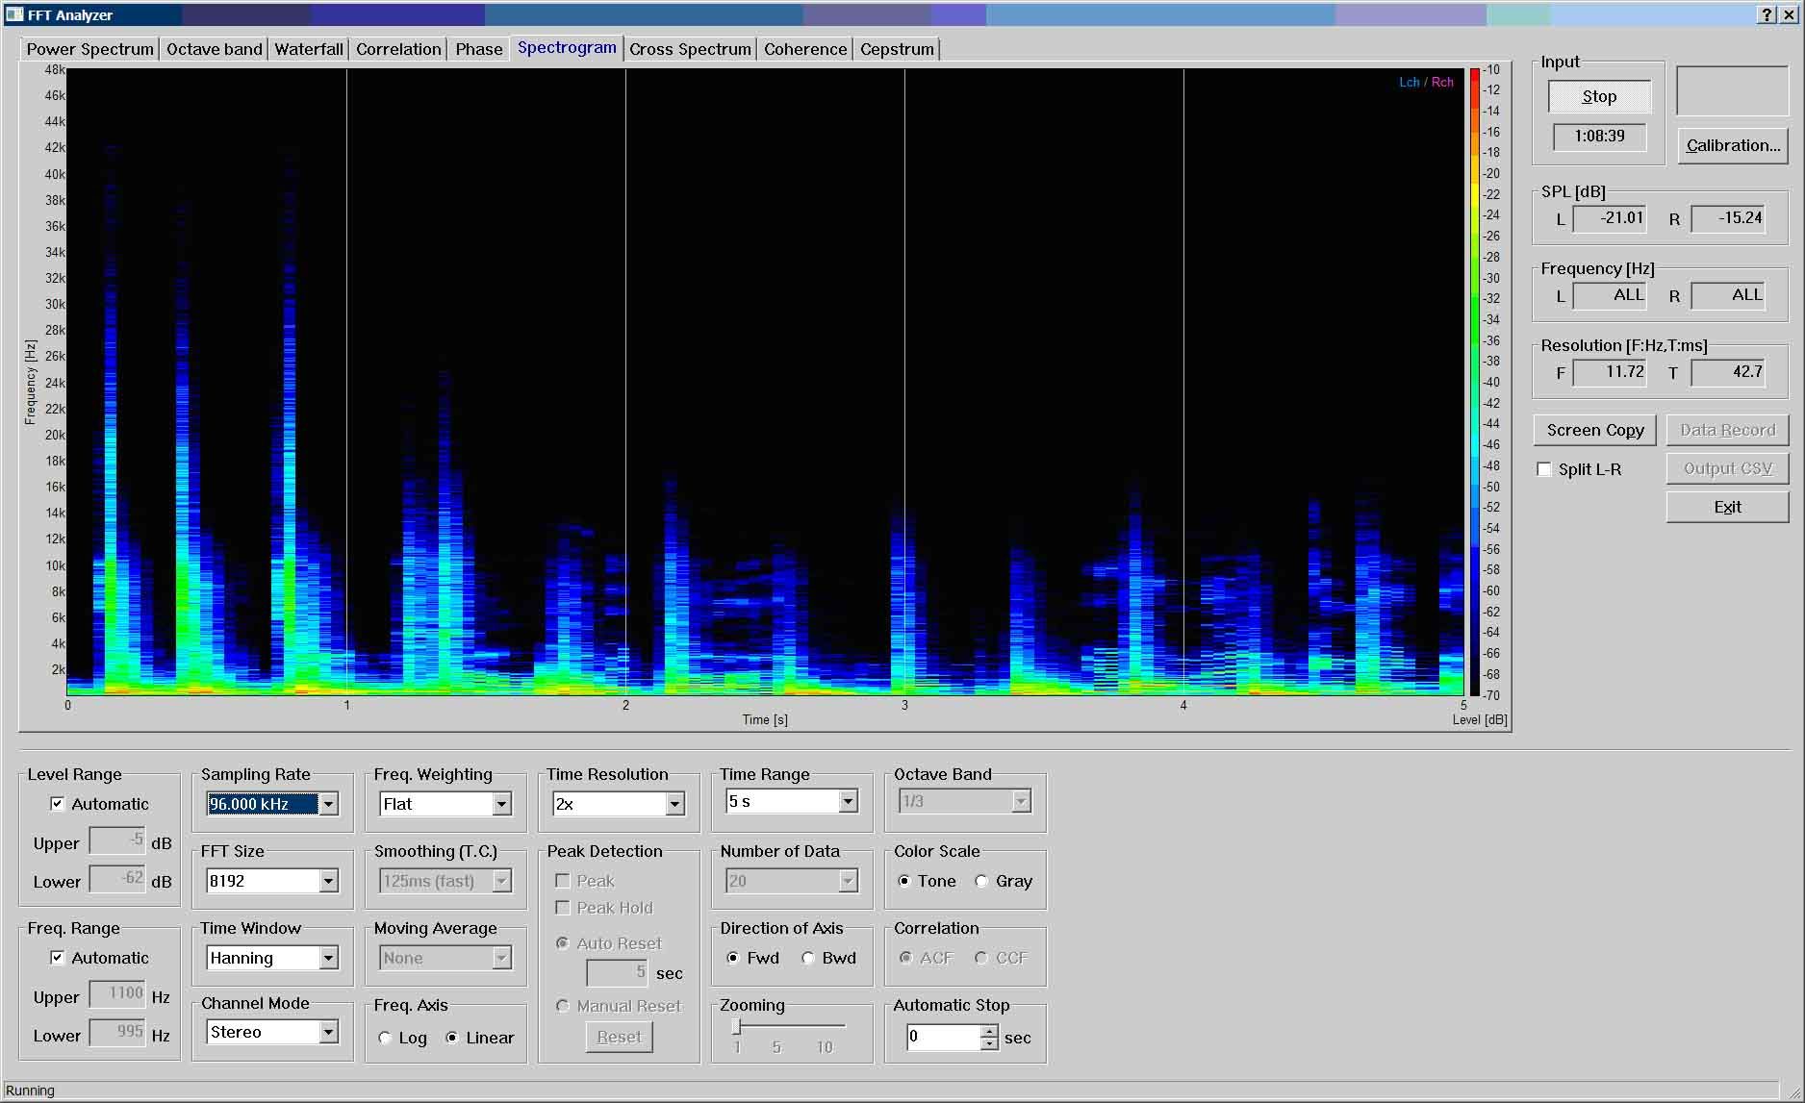
Task: Open the Smoothing (T.C.) dropdown
Action: [x=501, y=881]
